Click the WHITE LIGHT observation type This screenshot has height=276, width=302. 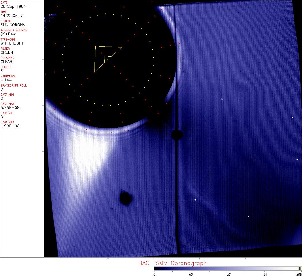point(12,43)
